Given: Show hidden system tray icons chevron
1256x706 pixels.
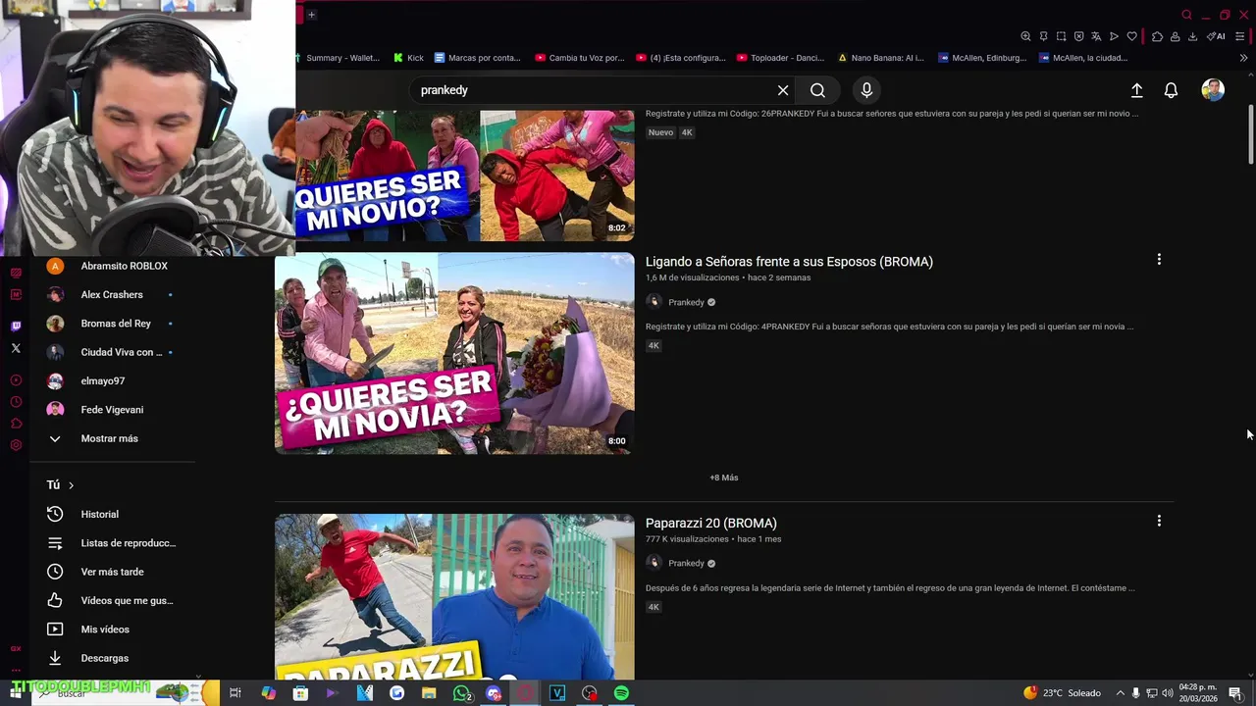Looking at the screenshot, I should (1120, 693).
